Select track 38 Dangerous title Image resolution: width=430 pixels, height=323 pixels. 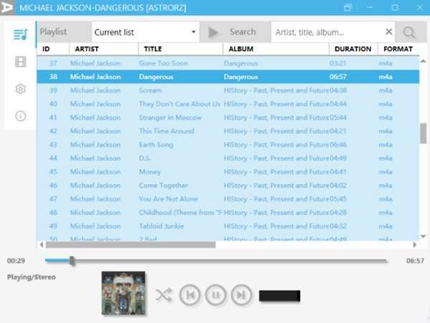156,77
